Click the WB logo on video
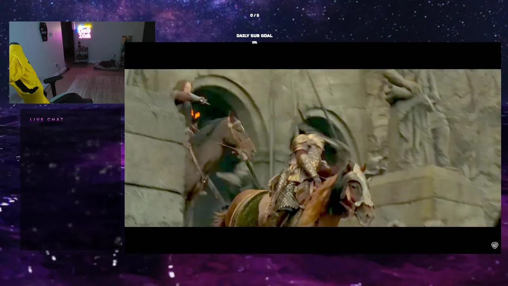The width and height of the screenshot is (508, 286). [495, 245]
